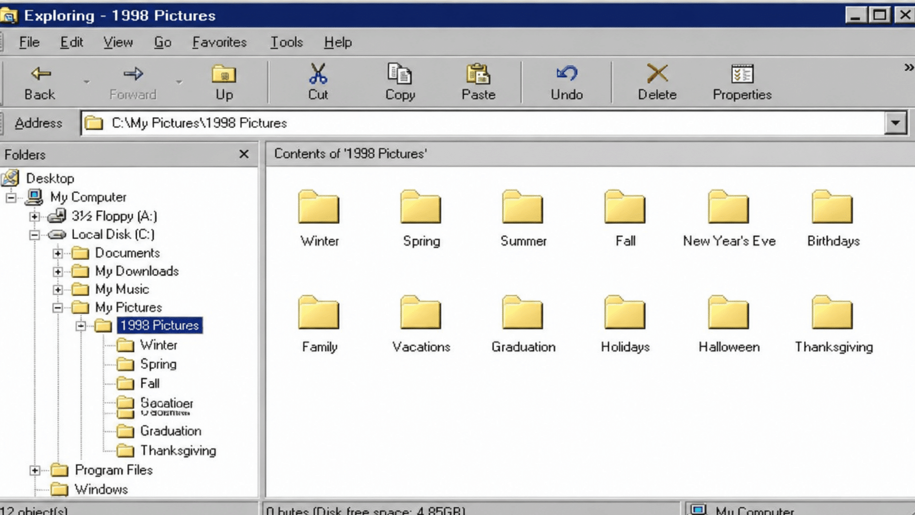Select Thanksgiving subfolder in tree
915x515 pixels.
[178, 450]
